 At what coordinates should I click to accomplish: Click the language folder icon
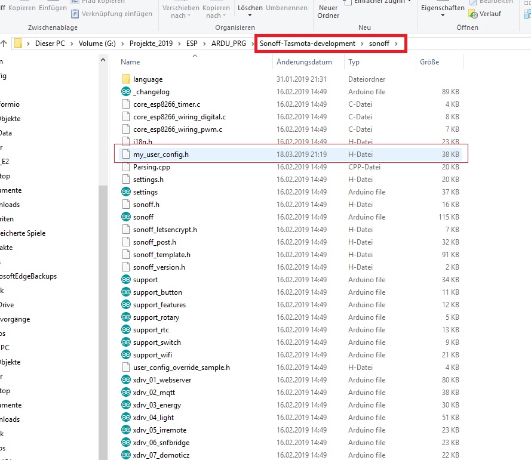click(x=126, y=79)
